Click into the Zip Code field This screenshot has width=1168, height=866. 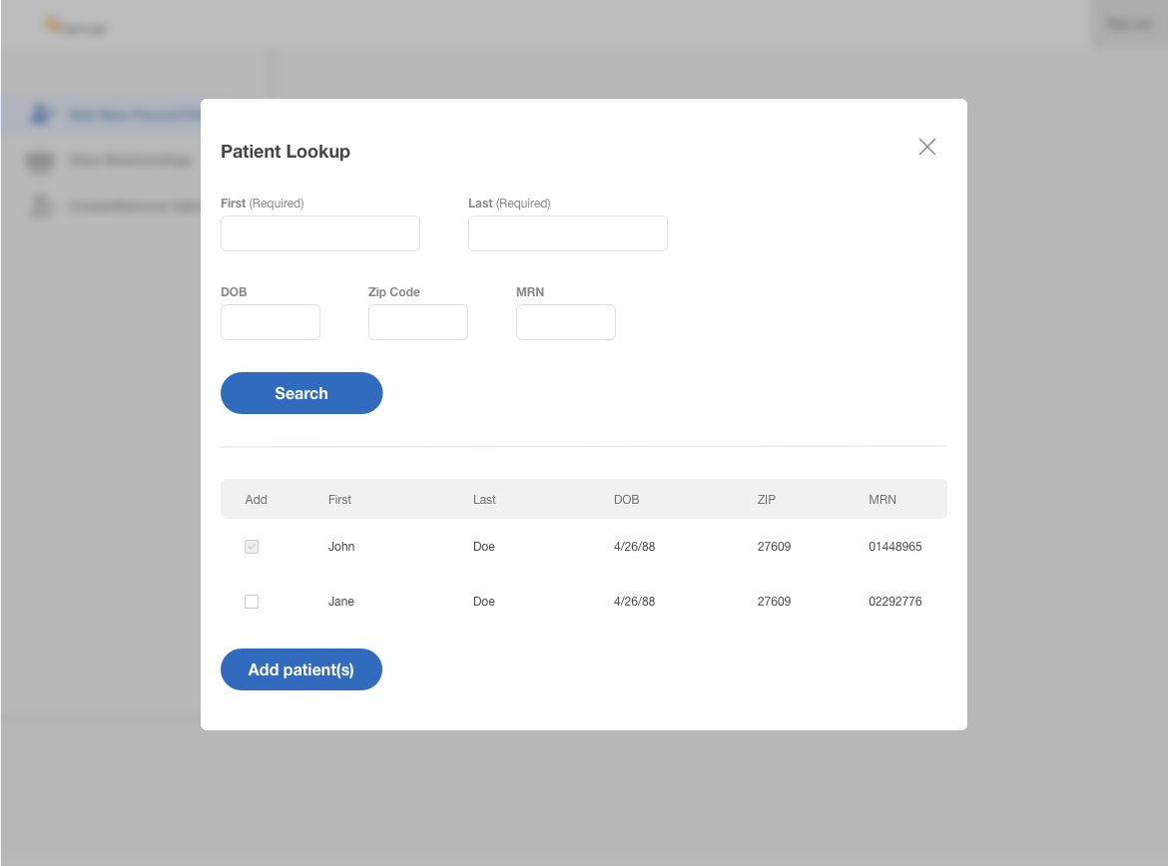(417, 322)
